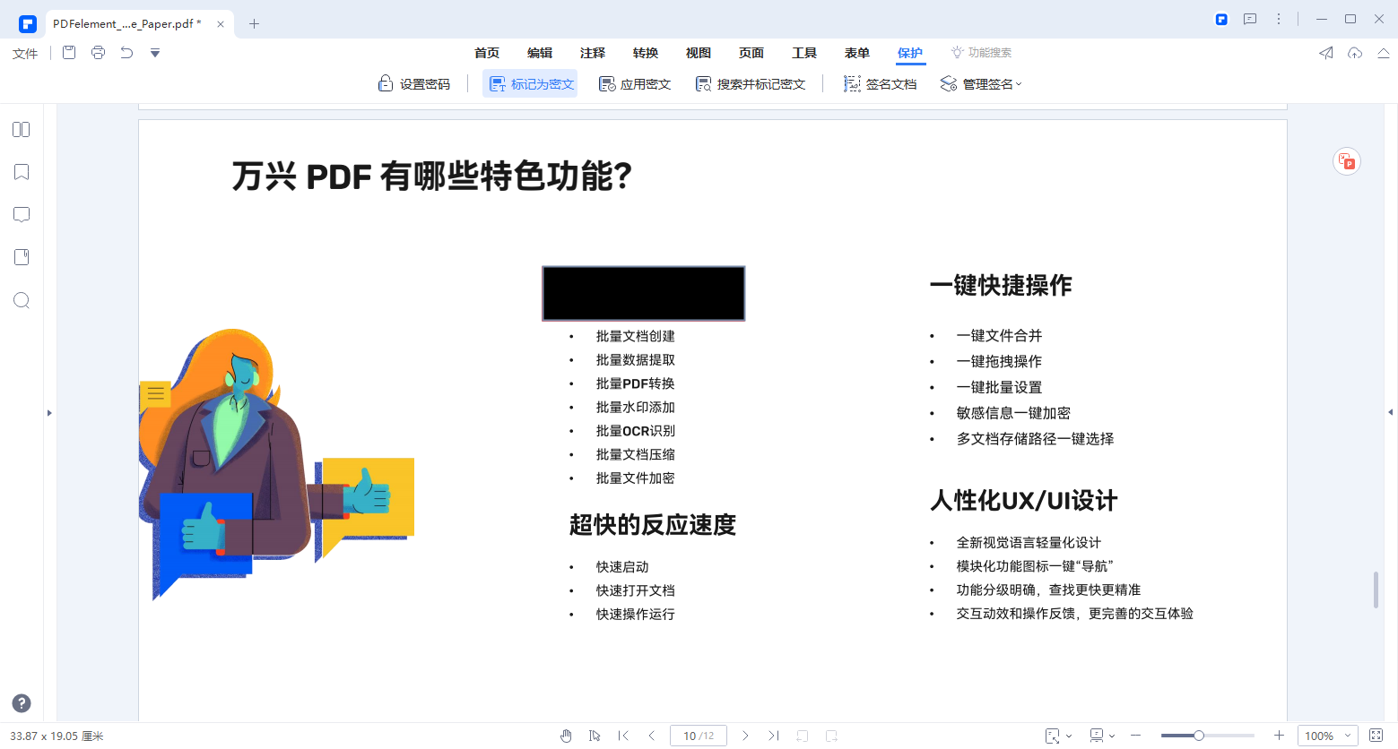Click 搜索并标记密文 to search for redactions
This screenshot has width=1398, height=749.
click(x=751, y=82)
